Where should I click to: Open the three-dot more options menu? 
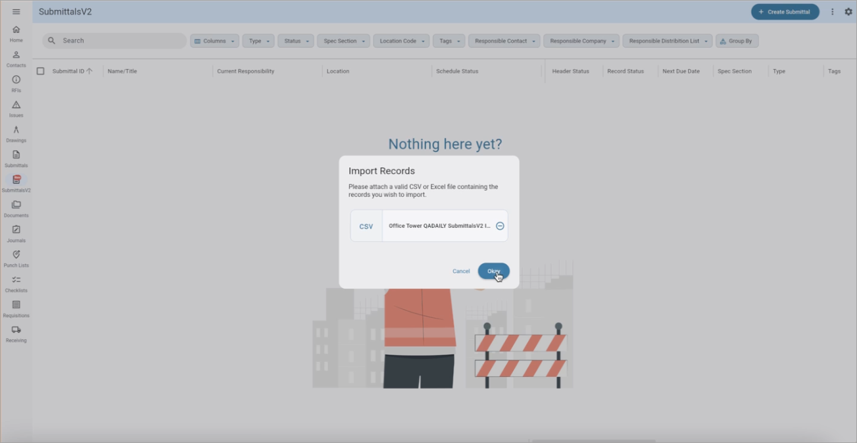[833, 12]
